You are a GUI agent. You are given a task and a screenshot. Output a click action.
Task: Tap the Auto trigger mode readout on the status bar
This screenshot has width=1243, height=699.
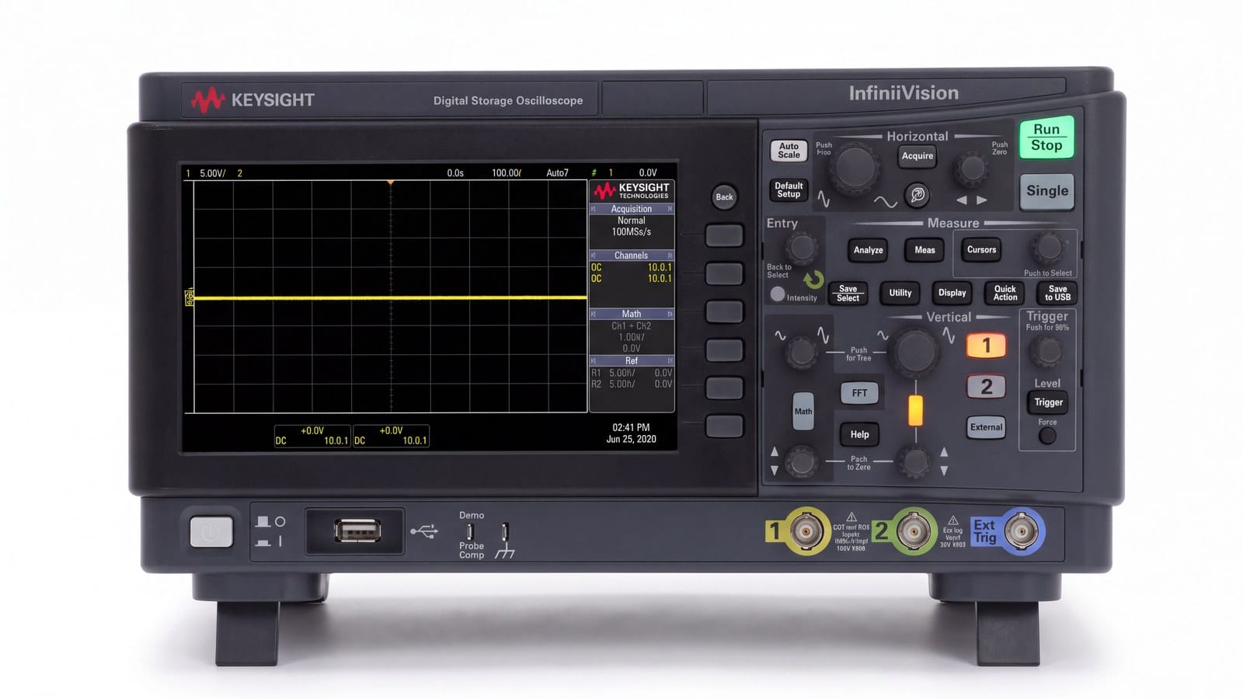coord(557,173)
